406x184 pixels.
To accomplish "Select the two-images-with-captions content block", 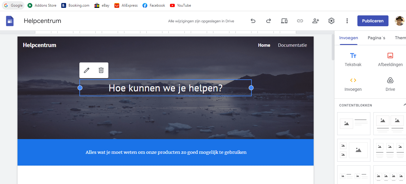I will click(x=390, y=124).
